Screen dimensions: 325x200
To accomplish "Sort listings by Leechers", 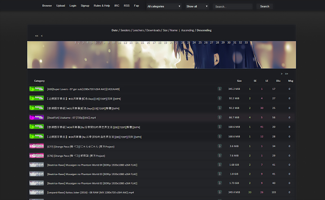I will click(138, 30).
